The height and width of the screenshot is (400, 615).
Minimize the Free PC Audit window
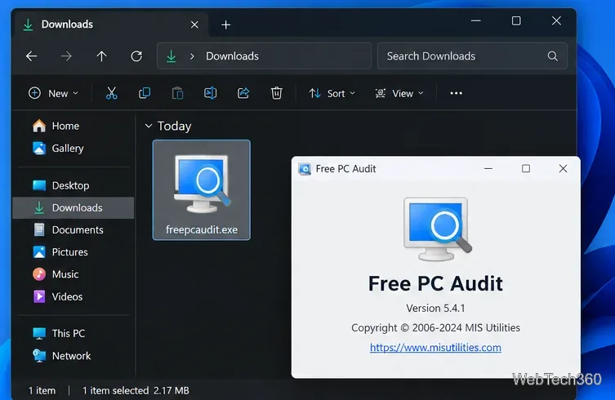pos(488,169)
